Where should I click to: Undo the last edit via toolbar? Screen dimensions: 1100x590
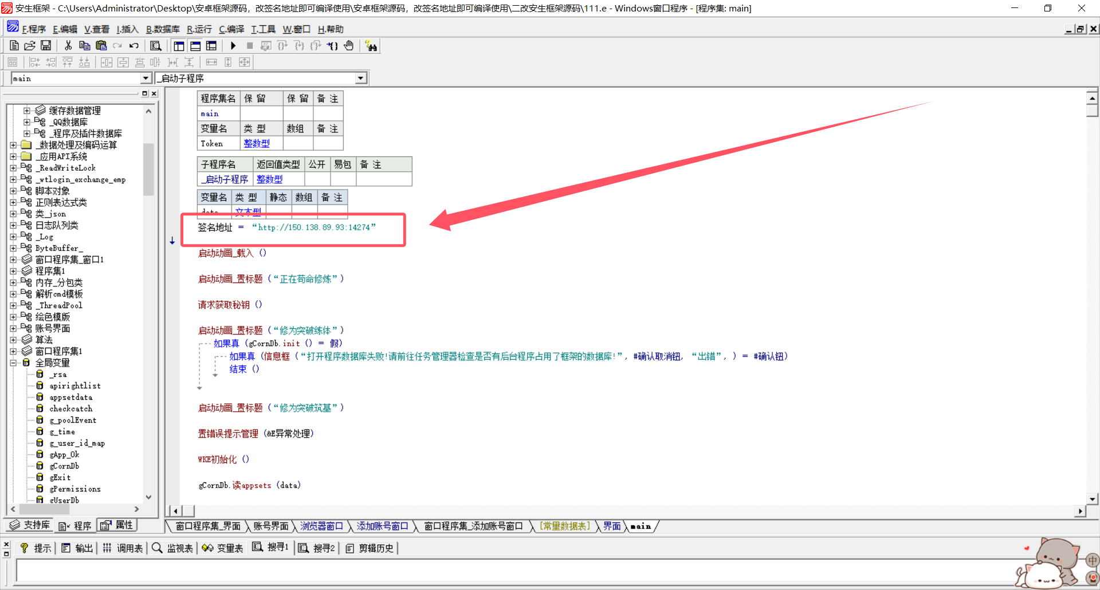tap(134, 46)
